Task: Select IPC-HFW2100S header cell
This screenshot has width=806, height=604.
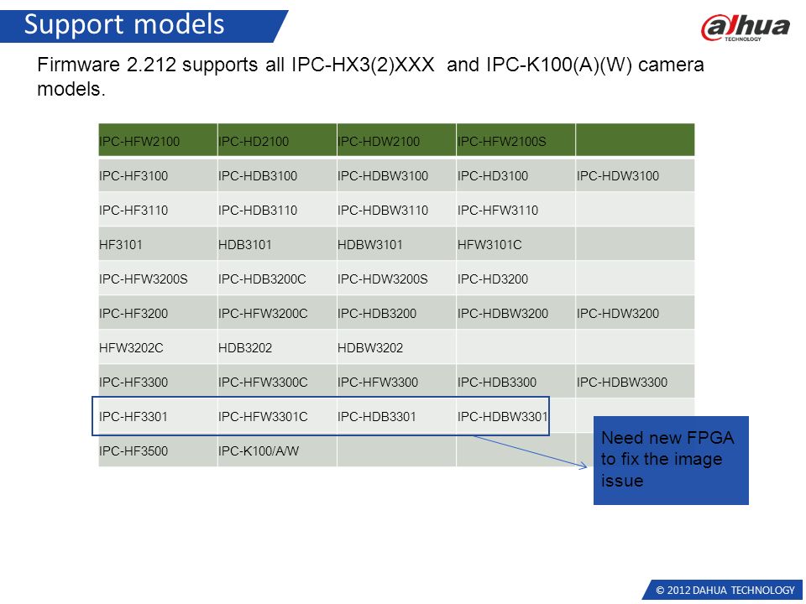Action: pos(516,140)
